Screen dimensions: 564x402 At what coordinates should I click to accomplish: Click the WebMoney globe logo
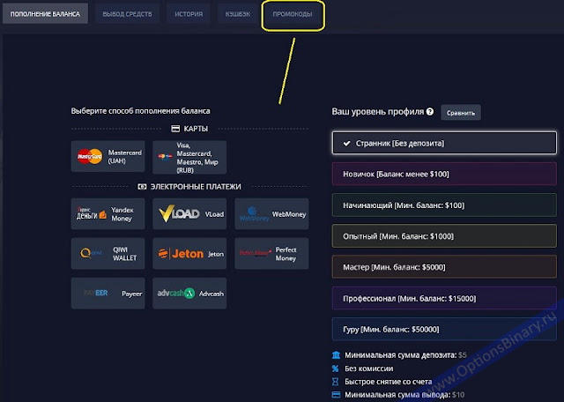254,213
